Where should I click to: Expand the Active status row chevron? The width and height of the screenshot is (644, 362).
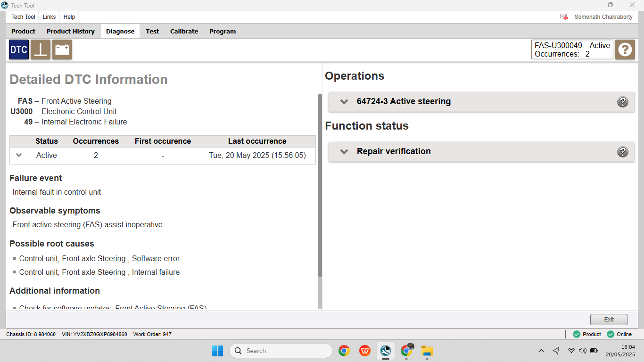tap(19, 155)
